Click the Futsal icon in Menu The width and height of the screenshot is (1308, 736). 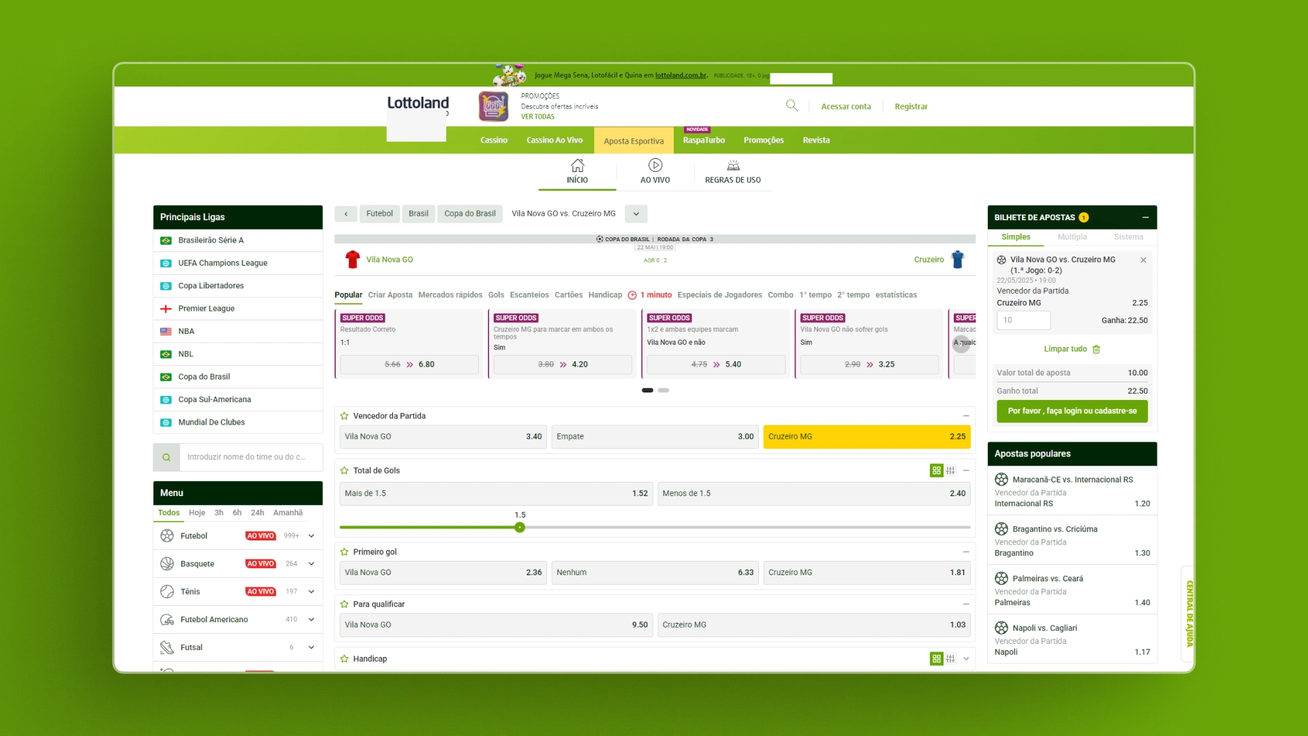167,647
